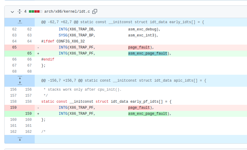Expand down at the bottom of the diff

coord(20,139)
